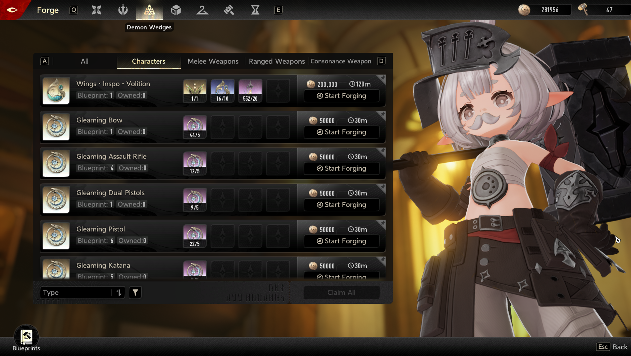
Task: Select the four-petal icon in Forge navigation
Action: pyautogui.click(x=97, y=10)
